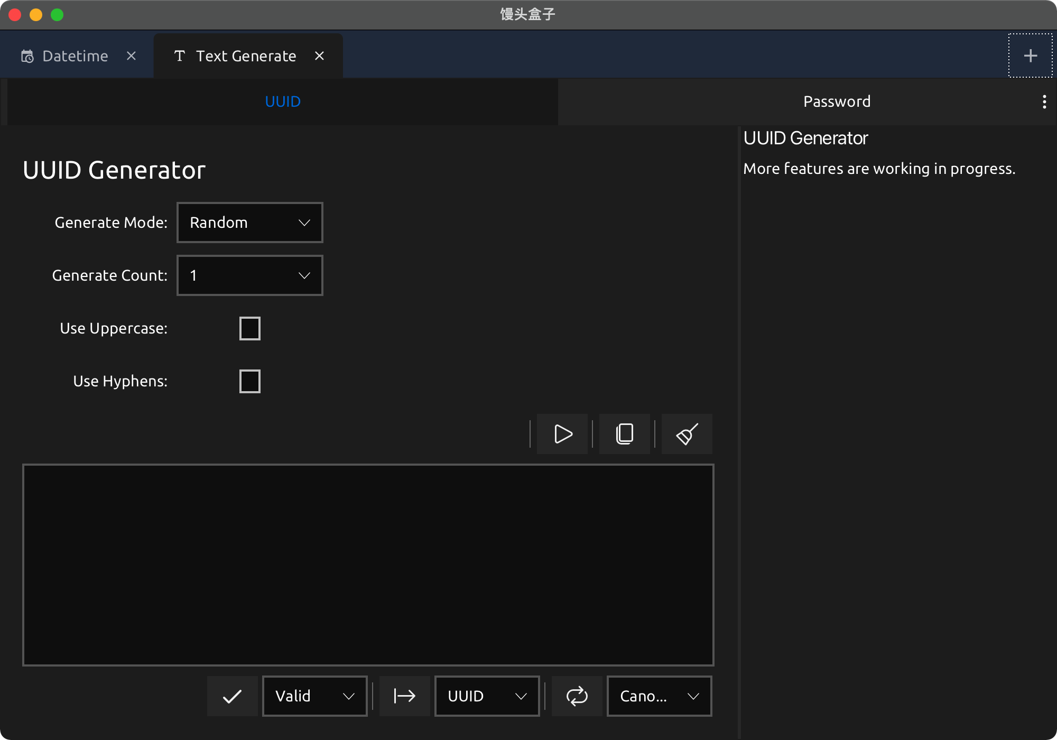Open the Generate Count dropdown
Viewport: 1057px width, 740px height.
point(249,275)
